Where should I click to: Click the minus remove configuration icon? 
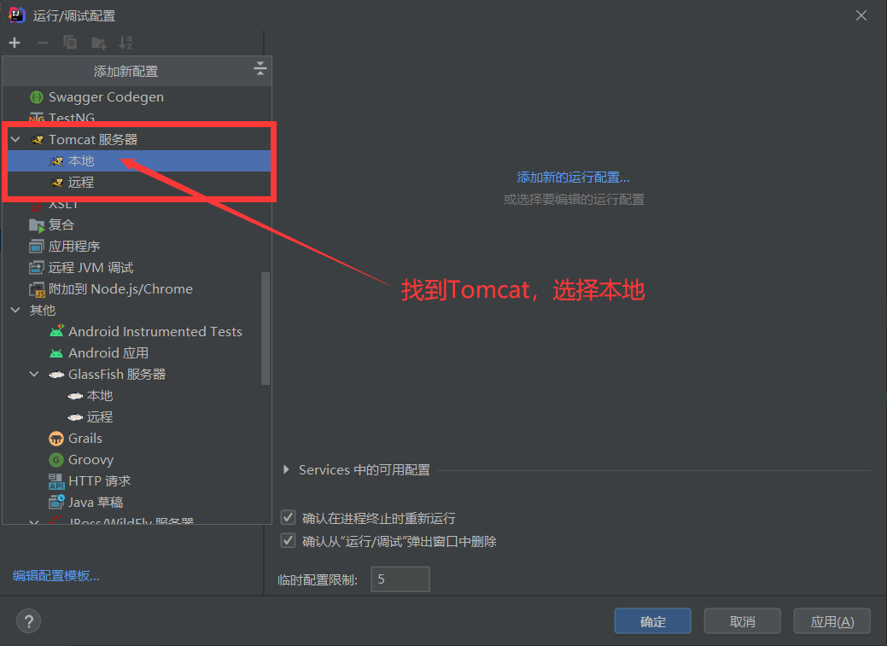point(43,43)
